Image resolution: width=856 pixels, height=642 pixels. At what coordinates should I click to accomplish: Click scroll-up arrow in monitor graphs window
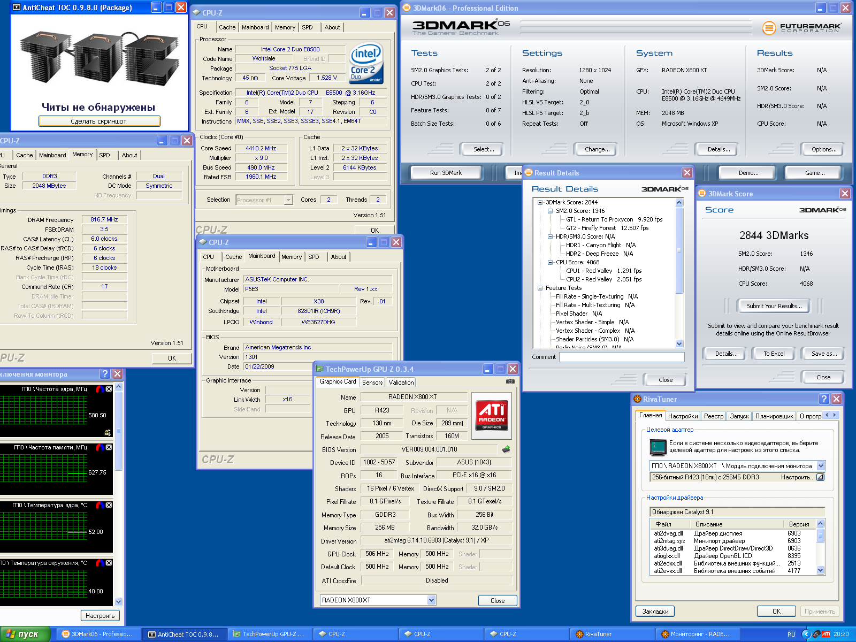pos(119,386)
